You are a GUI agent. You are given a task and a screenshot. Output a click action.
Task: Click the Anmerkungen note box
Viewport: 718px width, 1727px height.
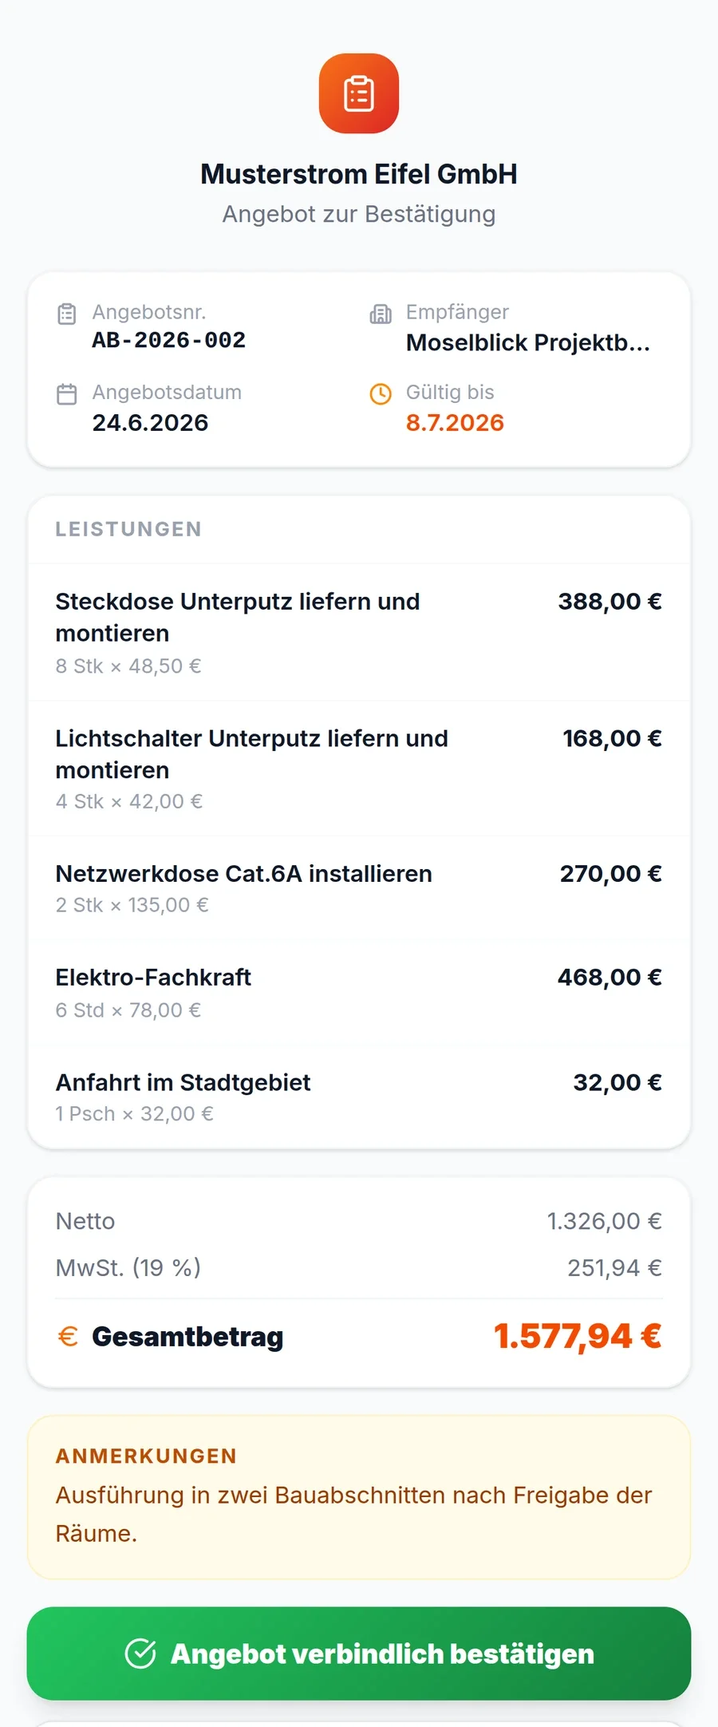(359, 1497)
